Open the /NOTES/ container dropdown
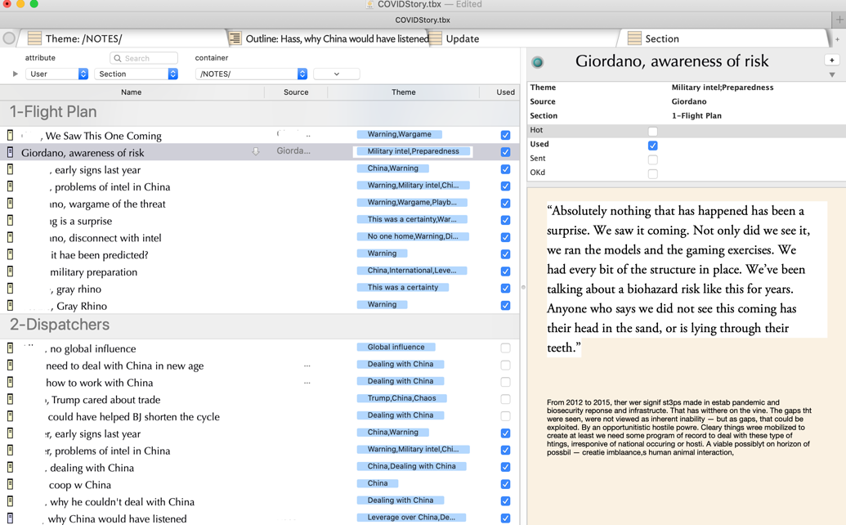Screen dimensions: 846x525 point(252,74)
